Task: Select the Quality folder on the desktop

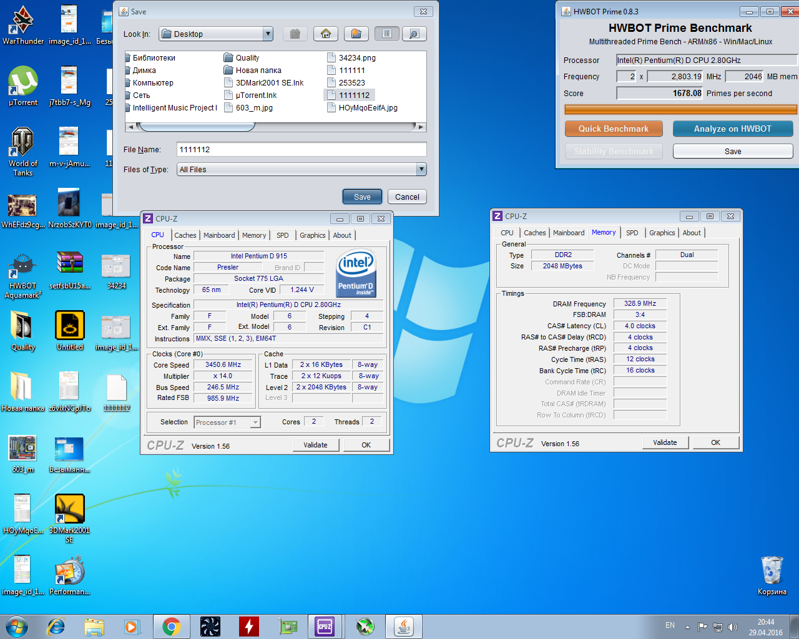Action: pos(23,331)
